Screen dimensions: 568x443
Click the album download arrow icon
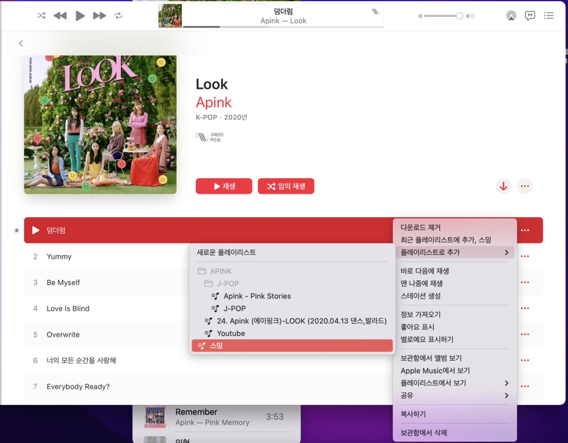click(x=503, y=186)
